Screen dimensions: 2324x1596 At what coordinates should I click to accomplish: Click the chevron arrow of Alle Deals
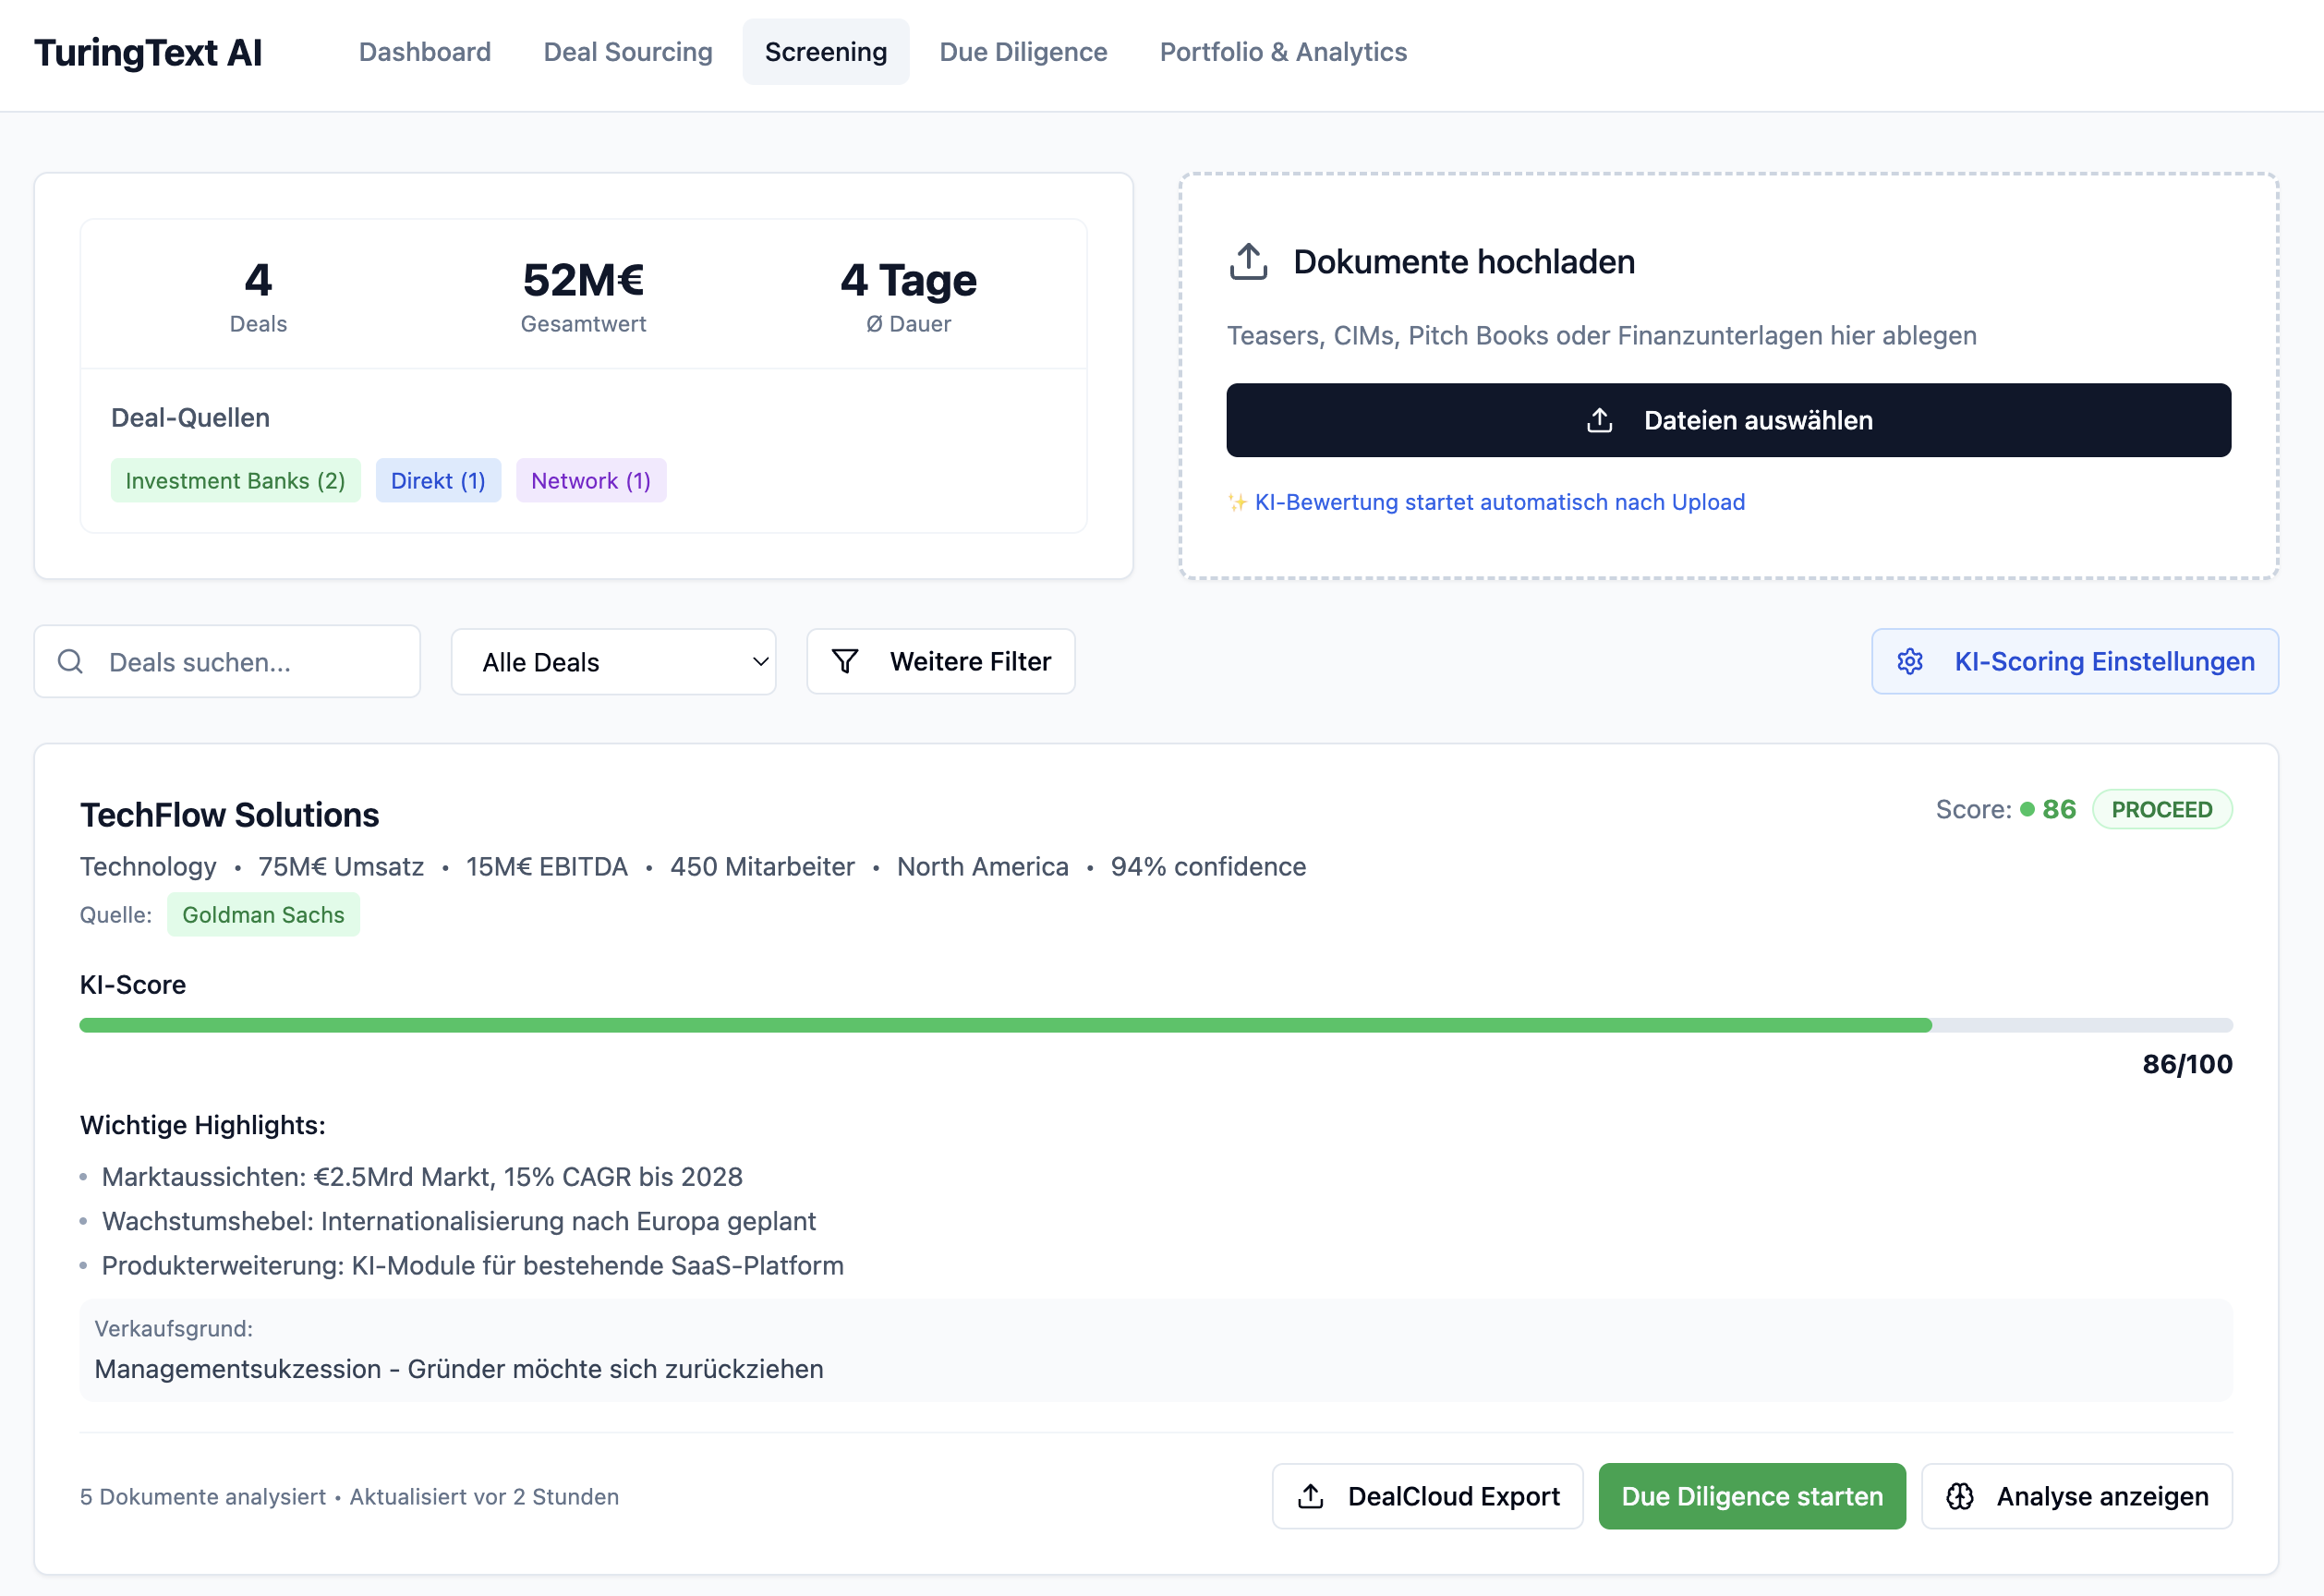(760, 661)
